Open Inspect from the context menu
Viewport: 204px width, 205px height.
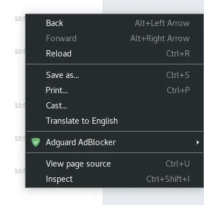[114, 179]
